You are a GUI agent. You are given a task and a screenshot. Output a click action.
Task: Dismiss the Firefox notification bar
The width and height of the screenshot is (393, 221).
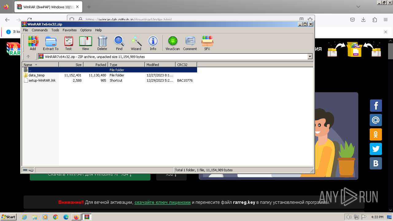[x=386, y=32]
